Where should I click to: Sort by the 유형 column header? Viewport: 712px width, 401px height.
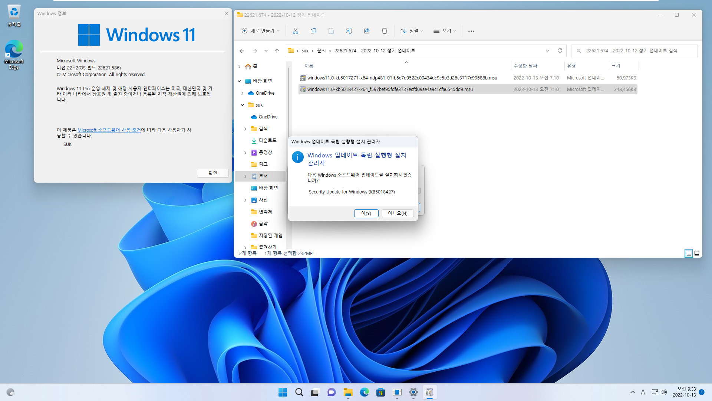tap(586, 66)
